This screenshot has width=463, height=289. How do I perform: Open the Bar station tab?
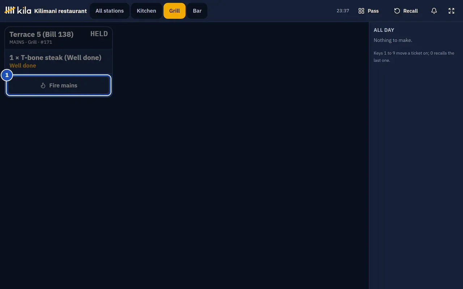click(197, 11)
